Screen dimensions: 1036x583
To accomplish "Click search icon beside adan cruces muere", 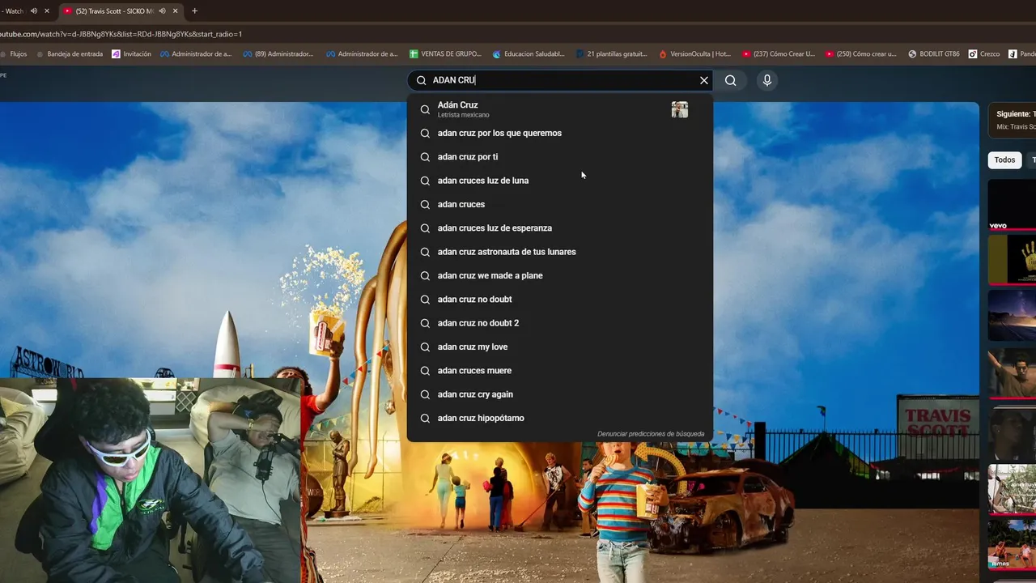I will point(425,371).
